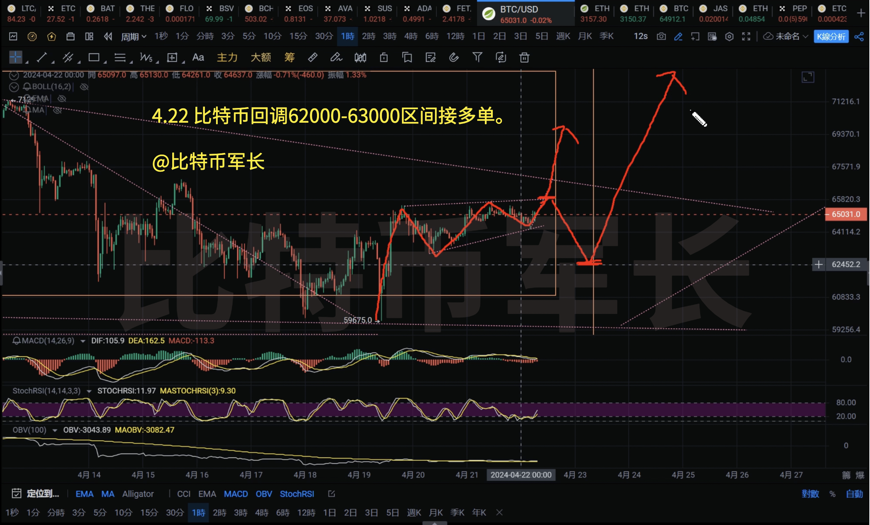This screenshot has width=870, height=525.
Task: Open the K線分析 analysis button
Action: click(831, 37)
